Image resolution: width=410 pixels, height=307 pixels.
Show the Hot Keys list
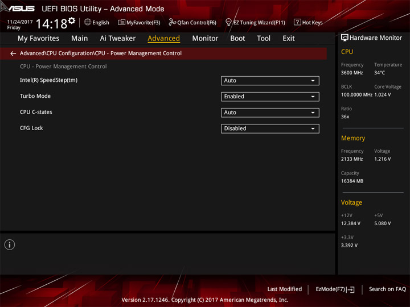click(308, 22)
